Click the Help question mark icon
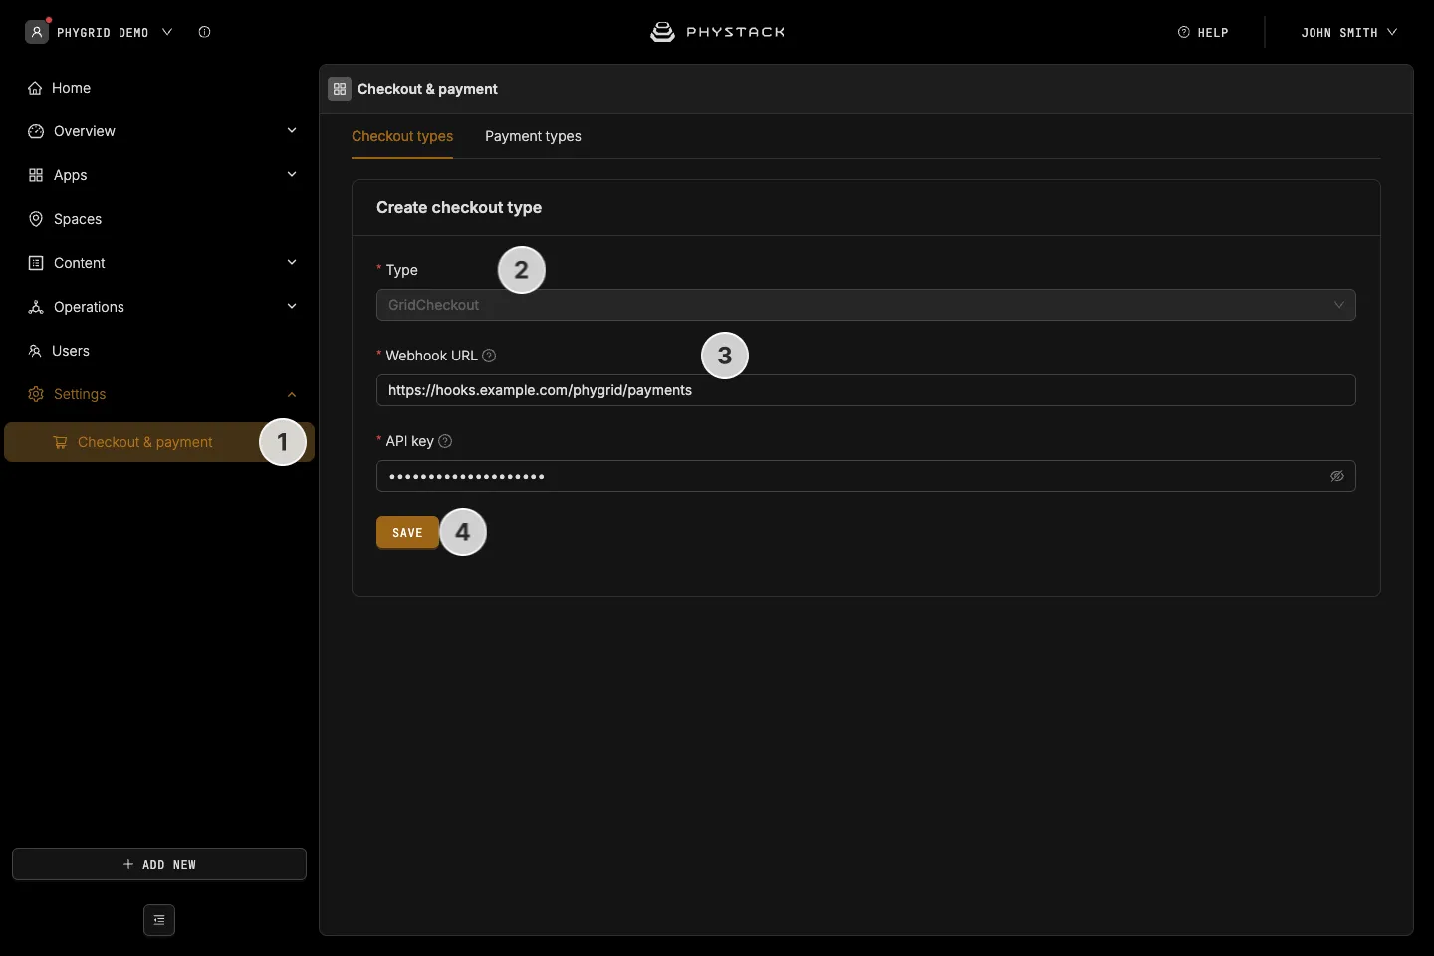This screenshot has height=956, width=1434. coord(1184,32)
